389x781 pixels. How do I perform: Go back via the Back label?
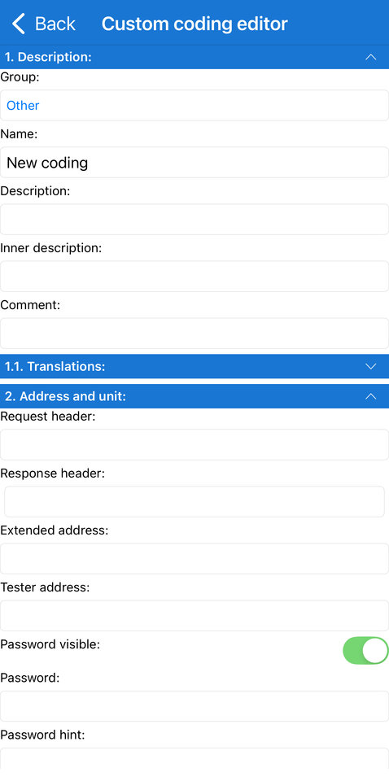[x=55, y=24]
